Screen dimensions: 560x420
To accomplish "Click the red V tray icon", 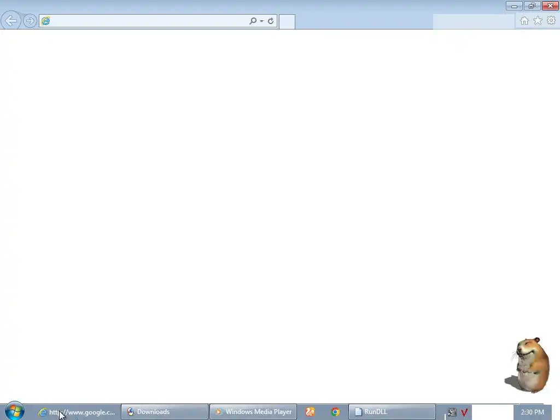I will tap(464, 412).
